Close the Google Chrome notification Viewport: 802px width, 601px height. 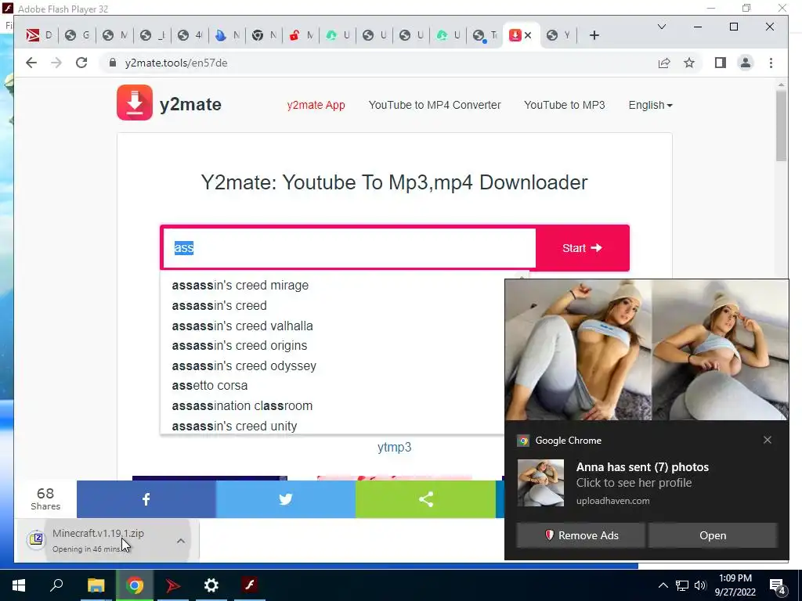tap(768, 440)
